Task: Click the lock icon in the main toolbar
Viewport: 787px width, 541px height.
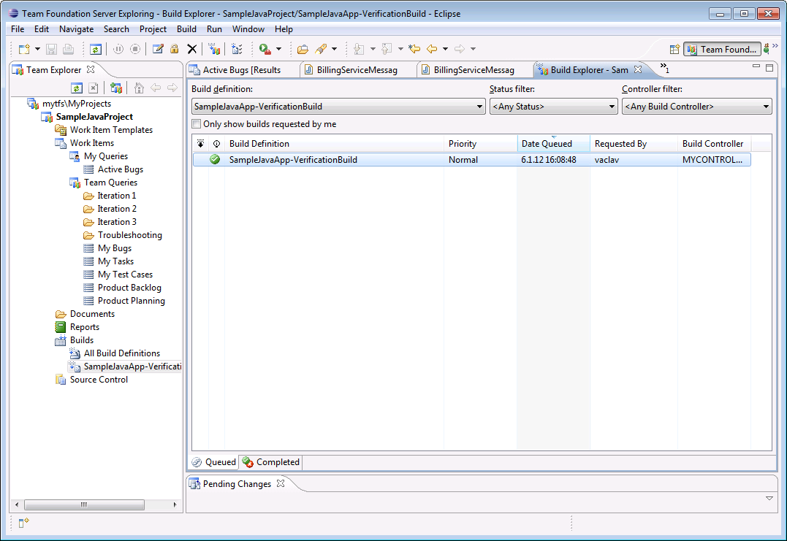Action: (x=174, y=49)
